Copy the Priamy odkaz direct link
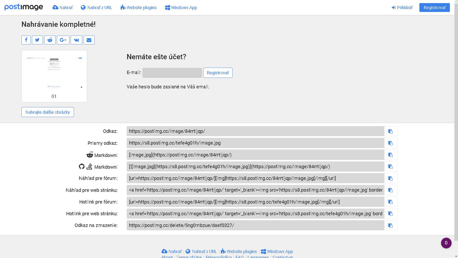The height and width of the screenshot is (258, 458). pos(391,143)
